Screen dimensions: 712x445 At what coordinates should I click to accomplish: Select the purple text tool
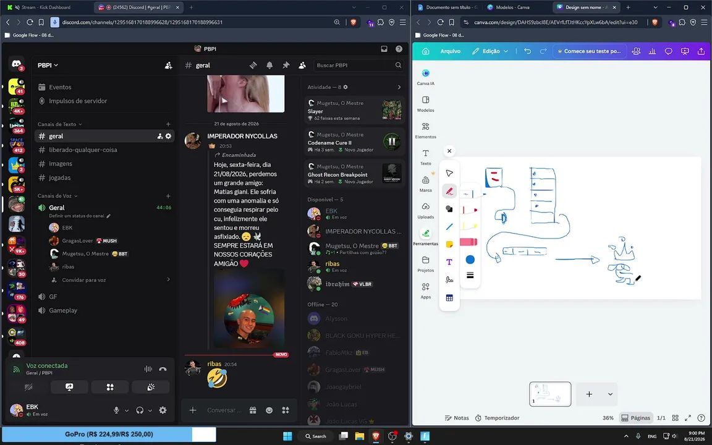449,262
